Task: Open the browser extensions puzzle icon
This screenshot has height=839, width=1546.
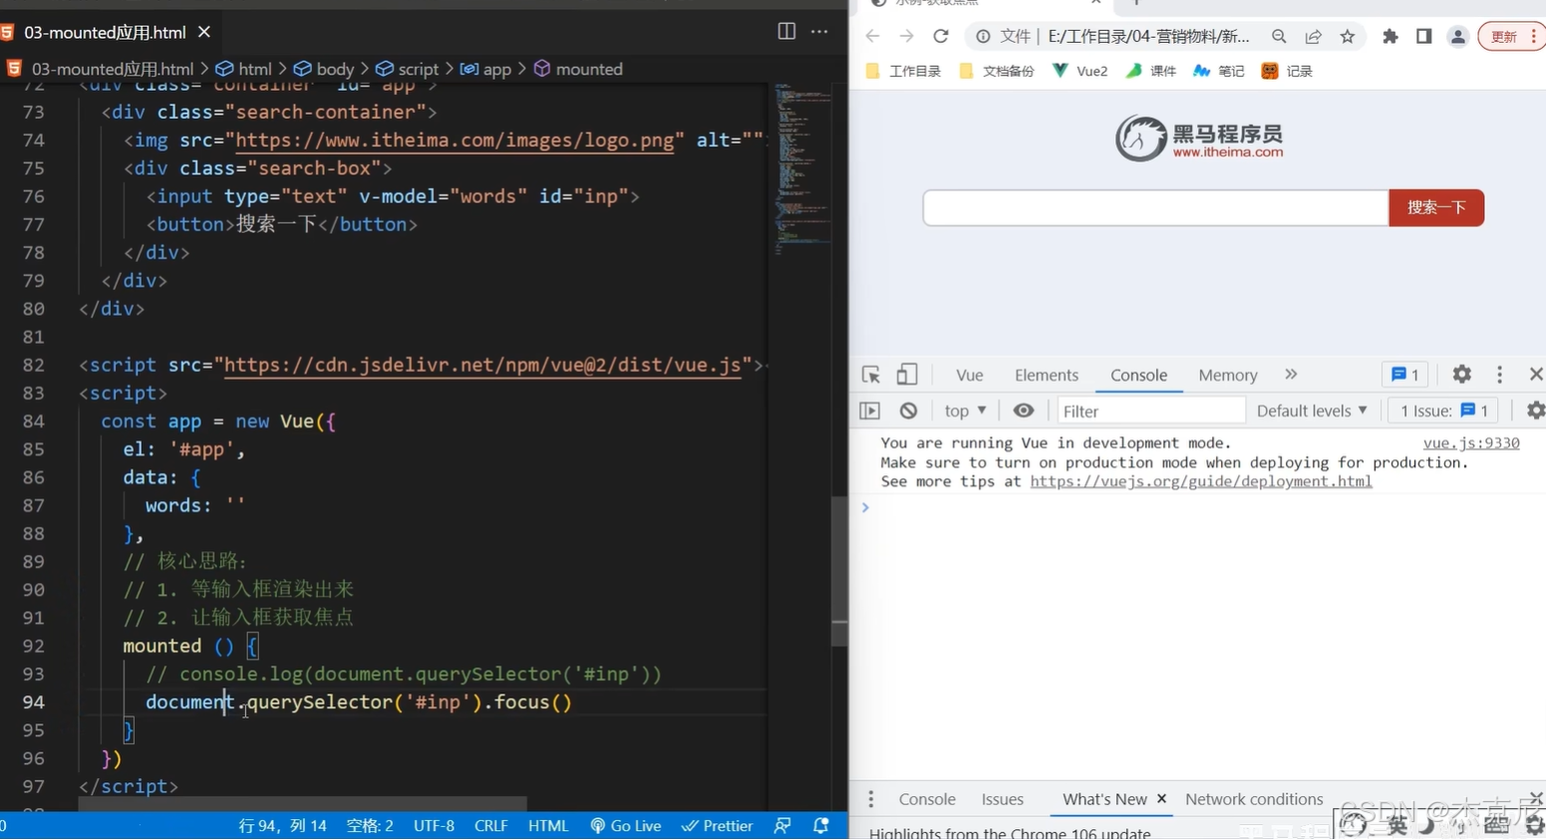Action: (1390, 37)
